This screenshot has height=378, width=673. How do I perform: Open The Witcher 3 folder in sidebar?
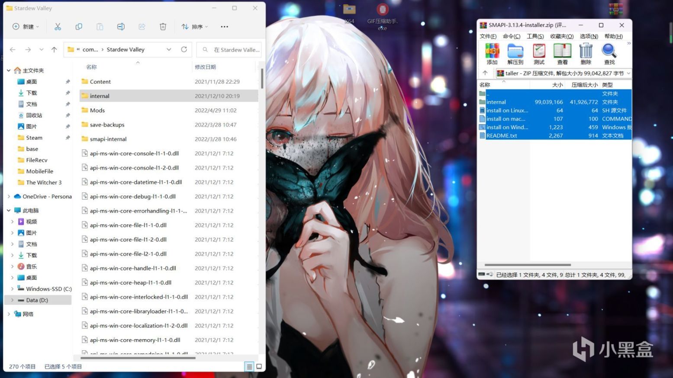click(44, 183)
